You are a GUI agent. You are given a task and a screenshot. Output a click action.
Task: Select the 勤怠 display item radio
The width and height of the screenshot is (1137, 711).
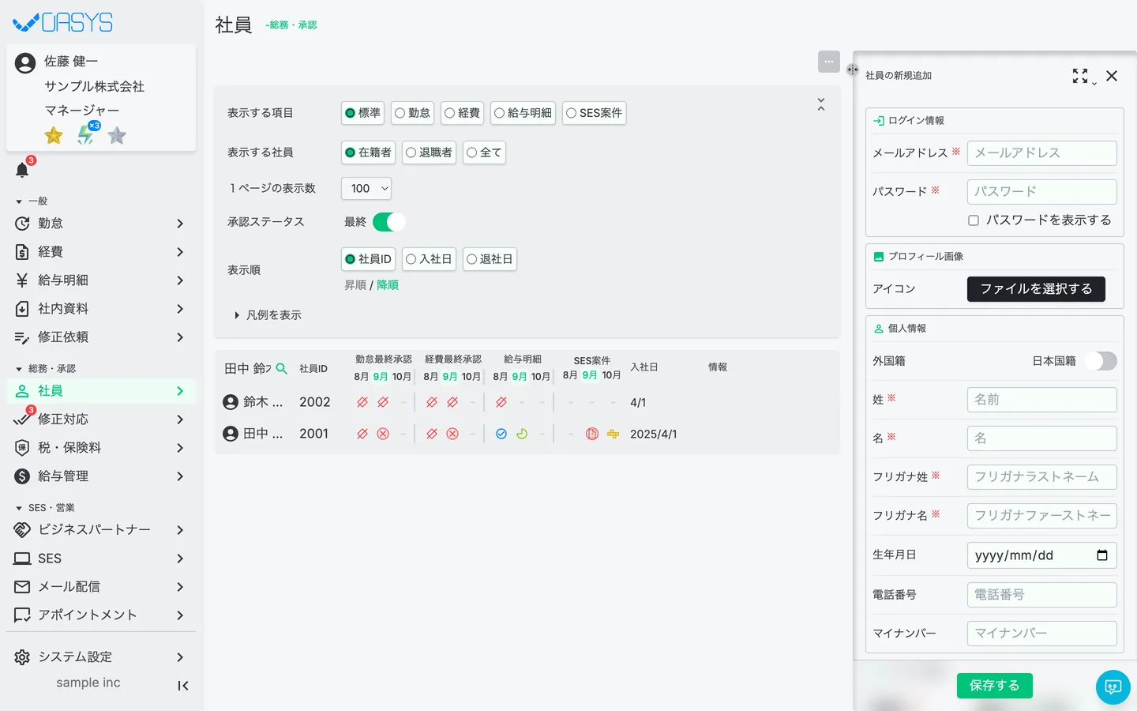[413, 113]
